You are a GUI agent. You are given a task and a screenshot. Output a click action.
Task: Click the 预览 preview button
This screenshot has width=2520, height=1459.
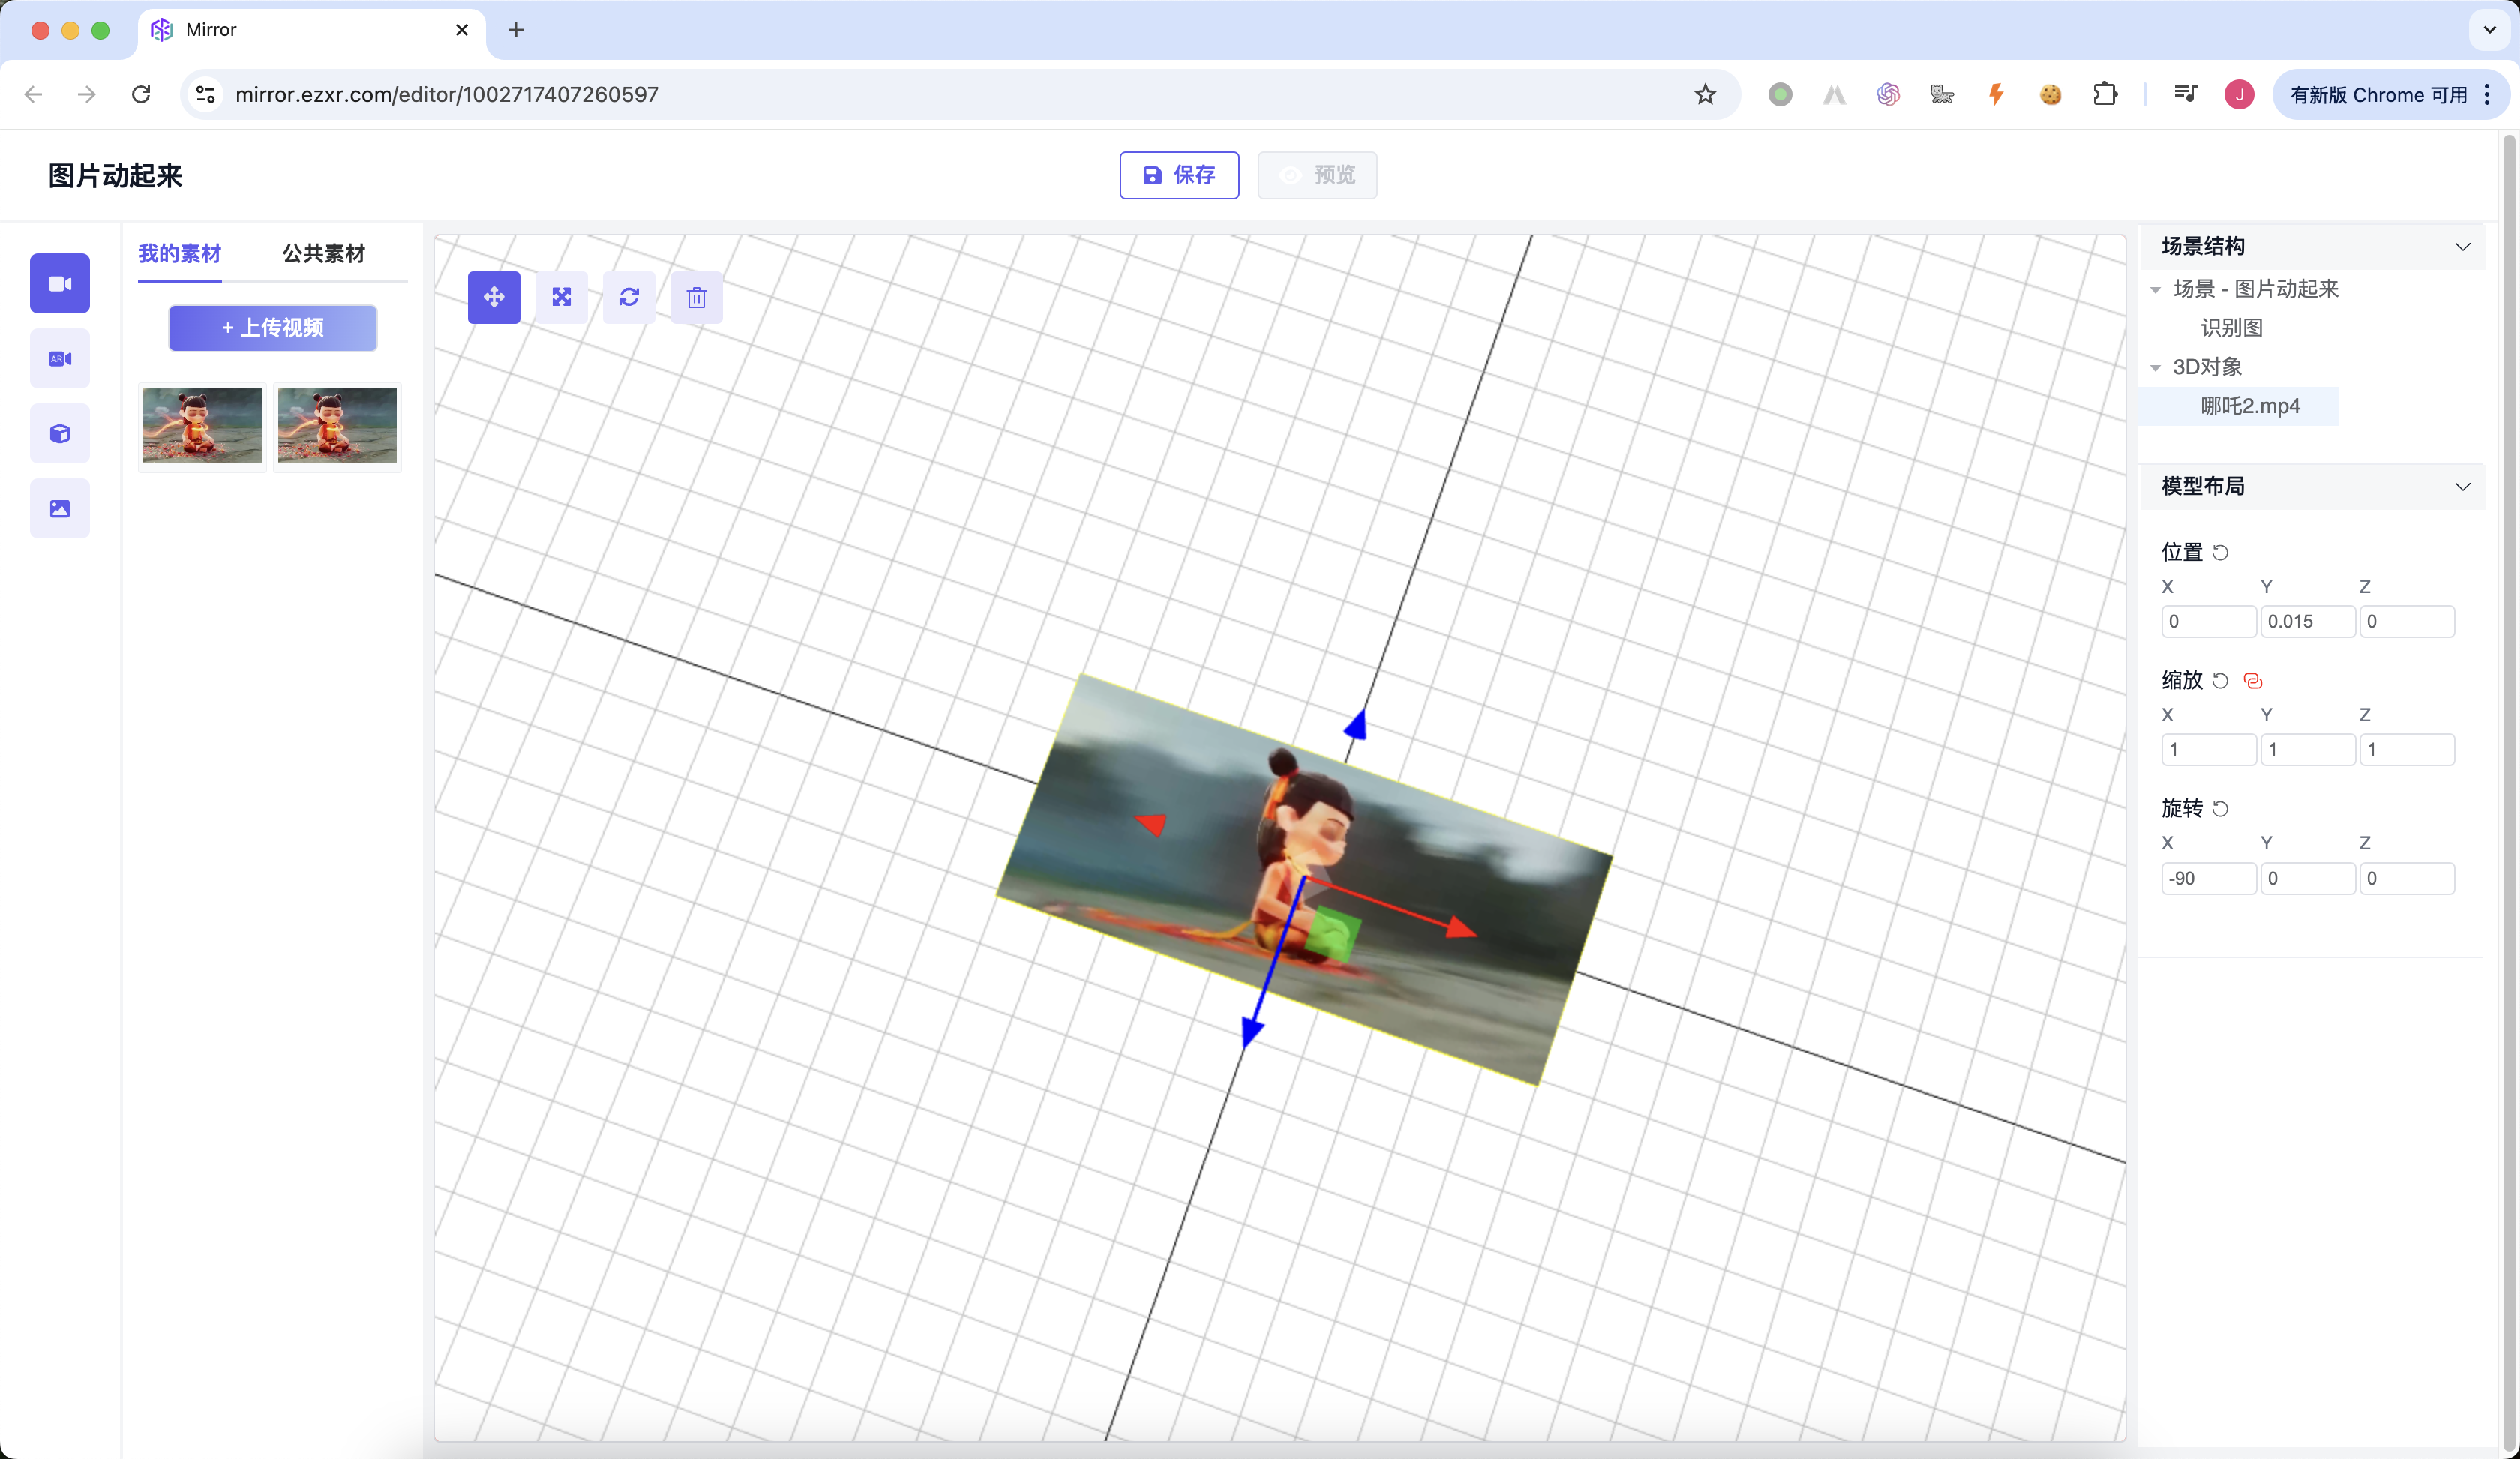1317,175
